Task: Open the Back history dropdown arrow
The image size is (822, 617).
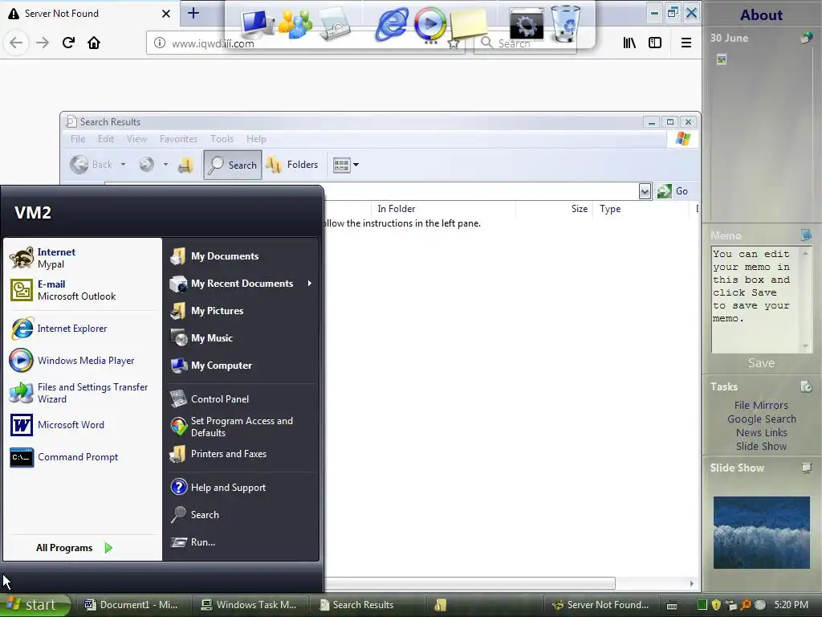Action: pos(123,165)
